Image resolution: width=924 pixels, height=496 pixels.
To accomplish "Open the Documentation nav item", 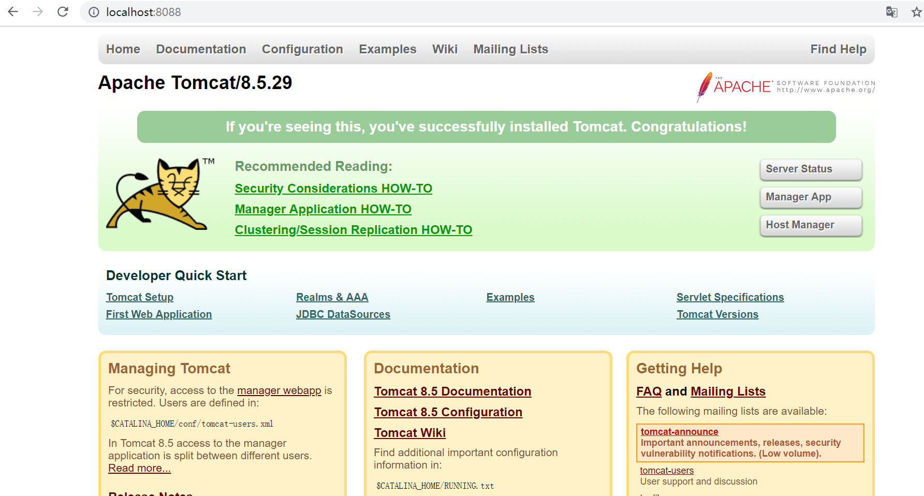I will click(x=201, y=49).
